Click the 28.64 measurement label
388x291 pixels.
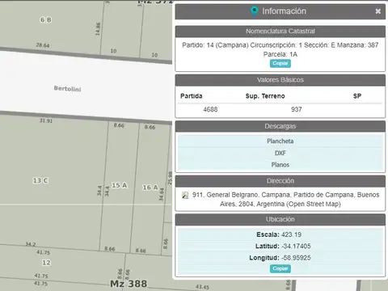43,45
